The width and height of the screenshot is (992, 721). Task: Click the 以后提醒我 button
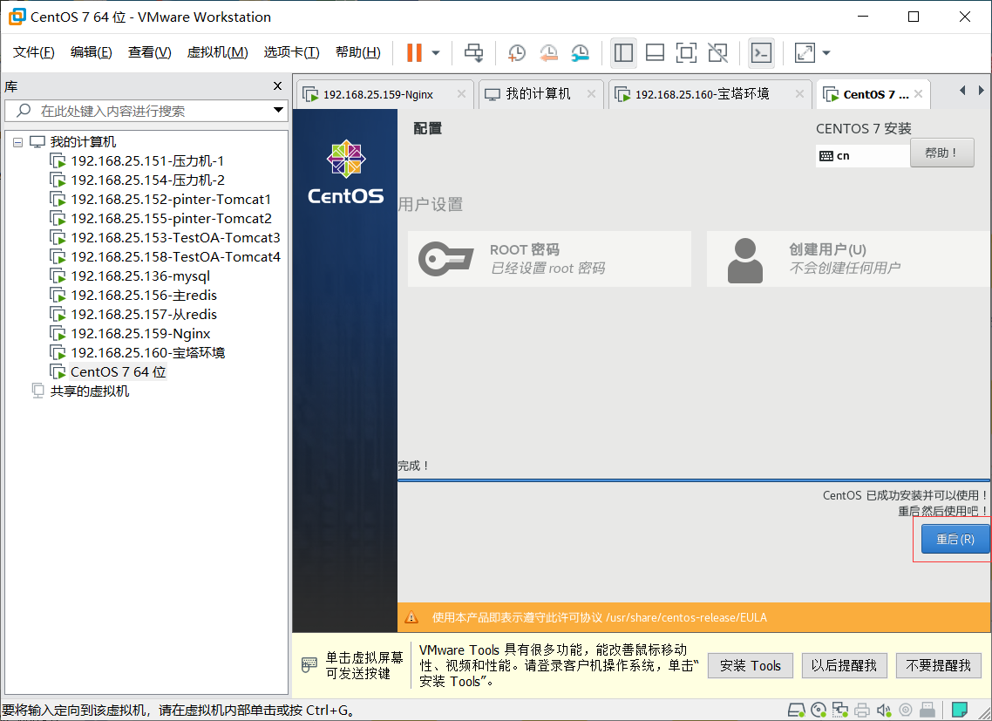844,666
